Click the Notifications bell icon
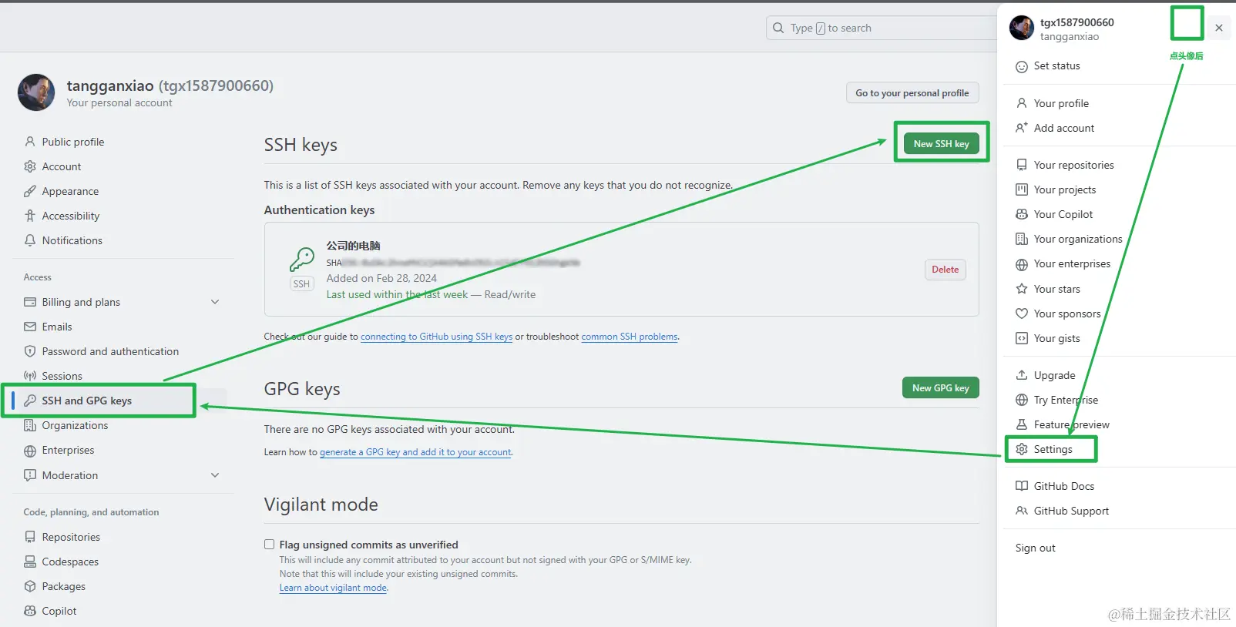The width and height of the screenshot is (1236, 627). 30,240
